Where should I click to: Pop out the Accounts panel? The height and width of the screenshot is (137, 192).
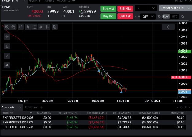tap(185, 108)
